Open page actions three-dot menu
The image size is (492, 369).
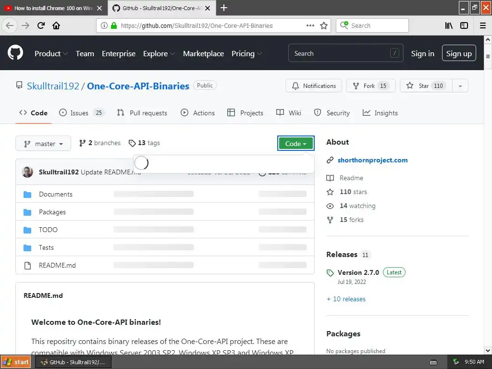coord(310,25)
